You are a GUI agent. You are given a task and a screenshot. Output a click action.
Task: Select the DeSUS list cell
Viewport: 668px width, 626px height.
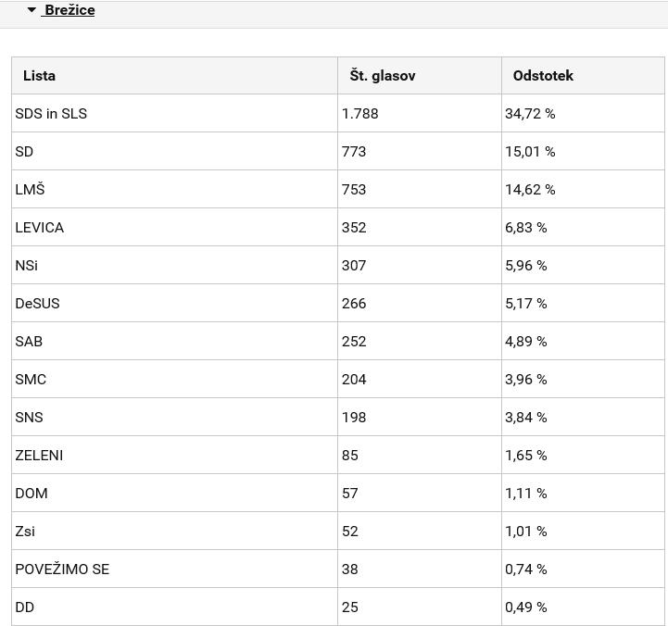[x=175, y=303]
